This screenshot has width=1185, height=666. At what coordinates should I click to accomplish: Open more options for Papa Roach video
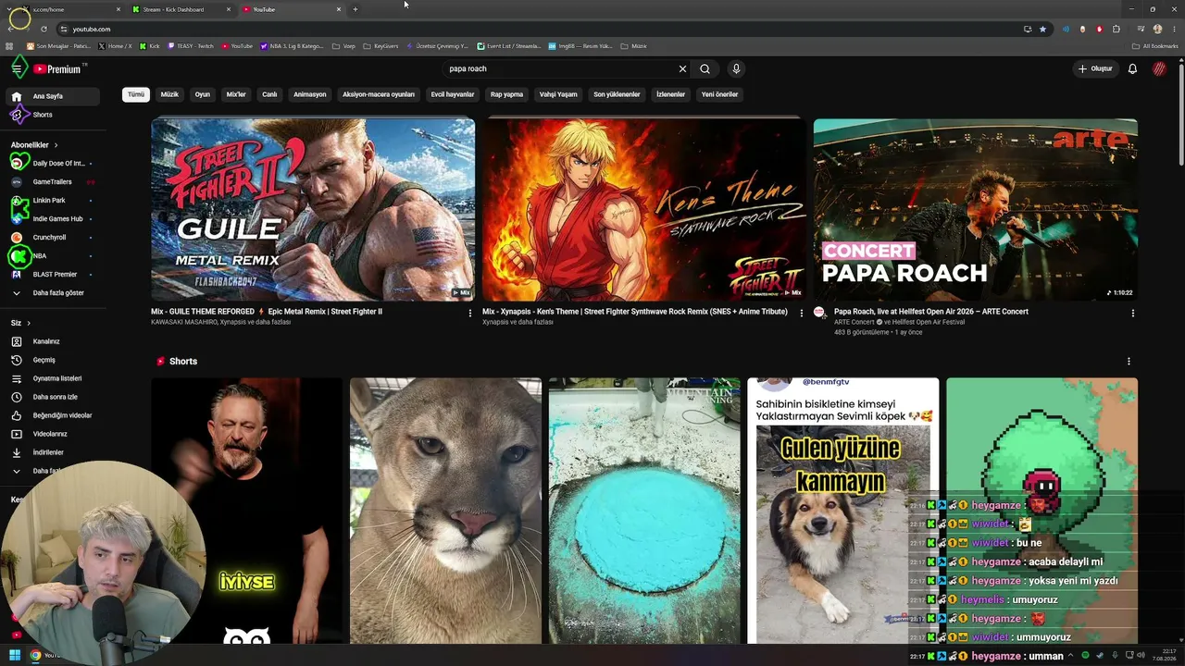click(x=1132, y=314)
